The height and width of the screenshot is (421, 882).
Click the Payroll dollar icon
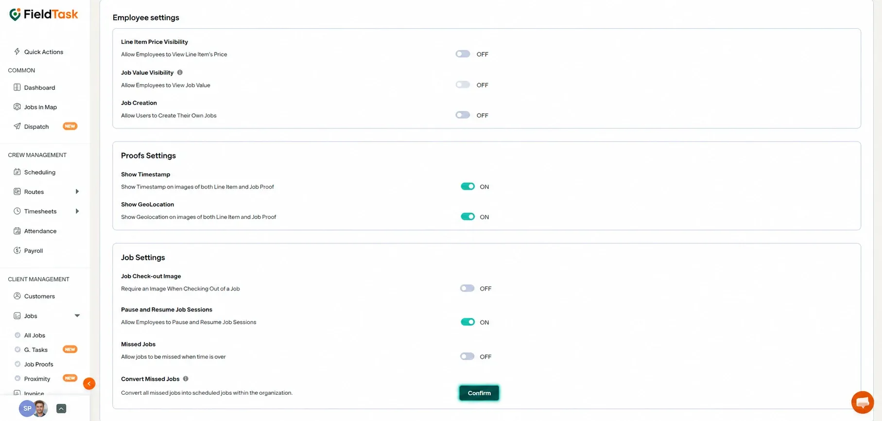pyautogui.click(x=17, y=250)
